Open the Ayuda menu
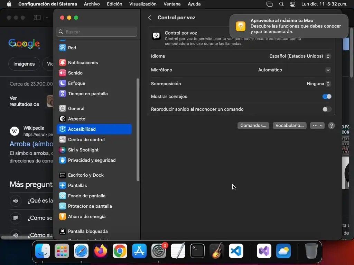The image size is (354, 265). pyautogui.click(x=194, y=4)
